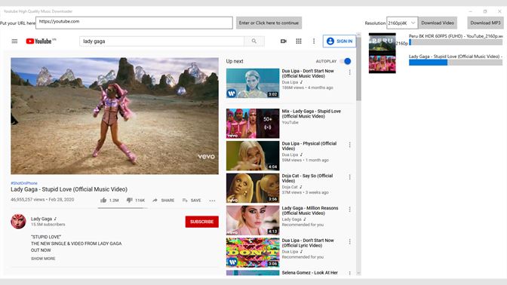Click the #ShotOniPhone hashtag link

click(24, 183)
